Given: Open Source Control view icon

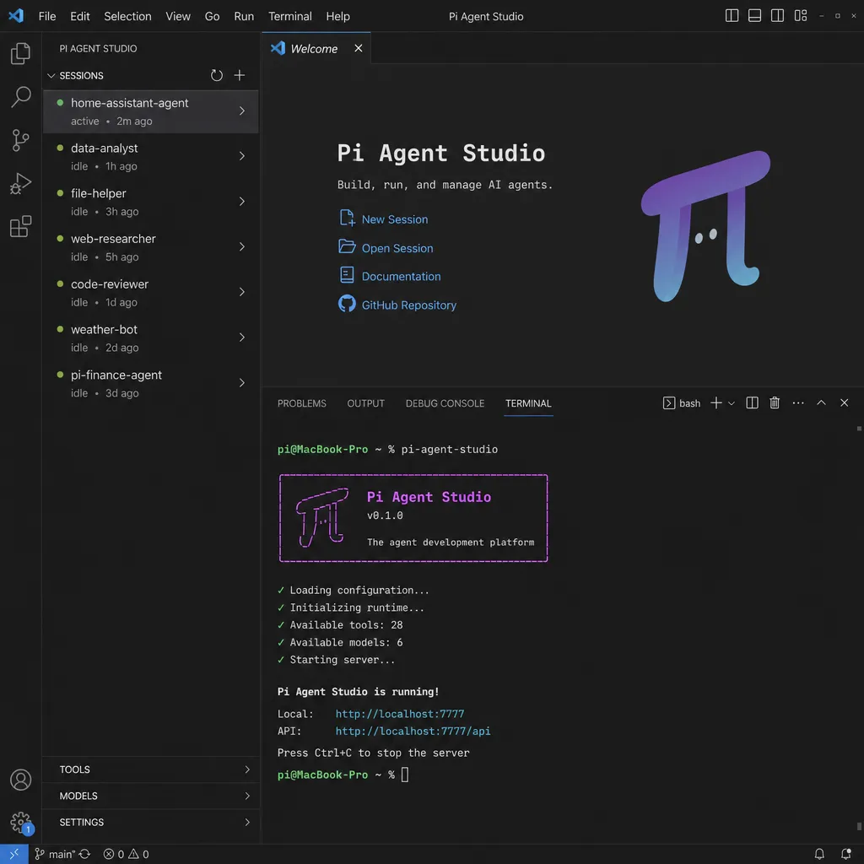Looking at the screenshot, I should pos(20,140).
